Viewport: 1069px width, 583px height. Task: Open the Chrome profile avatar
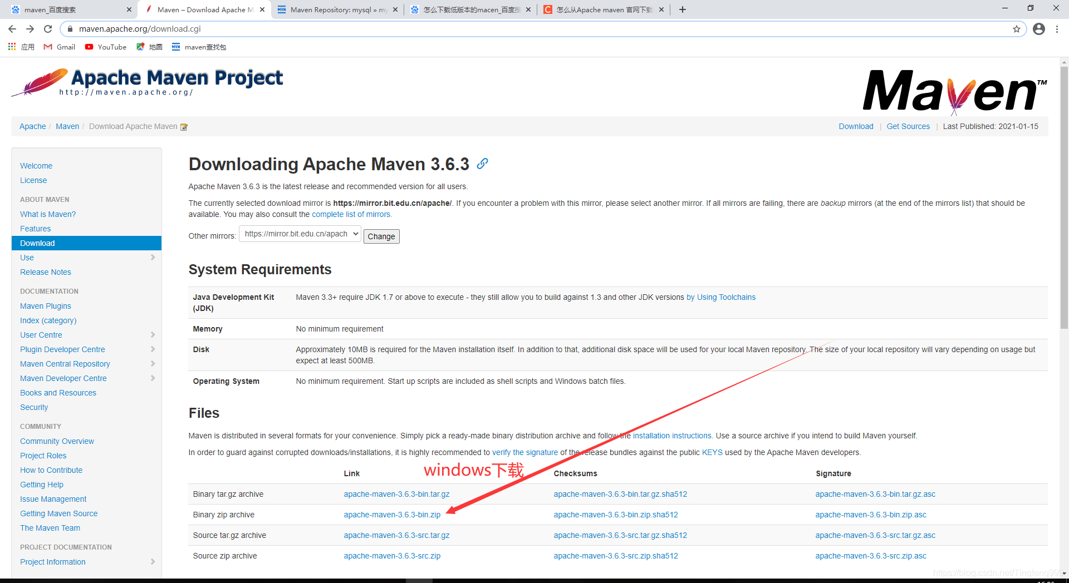pyautogui.click(x=1039, y=29)
